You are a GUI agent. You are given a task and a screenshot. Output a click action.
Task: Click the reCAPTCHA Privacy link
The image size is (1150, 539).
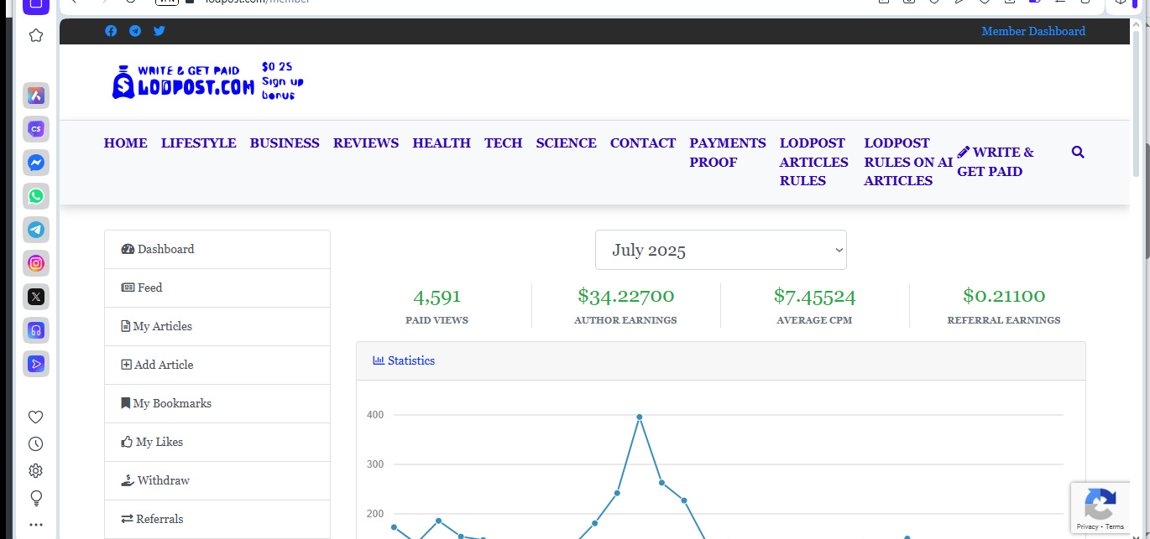1087,526
